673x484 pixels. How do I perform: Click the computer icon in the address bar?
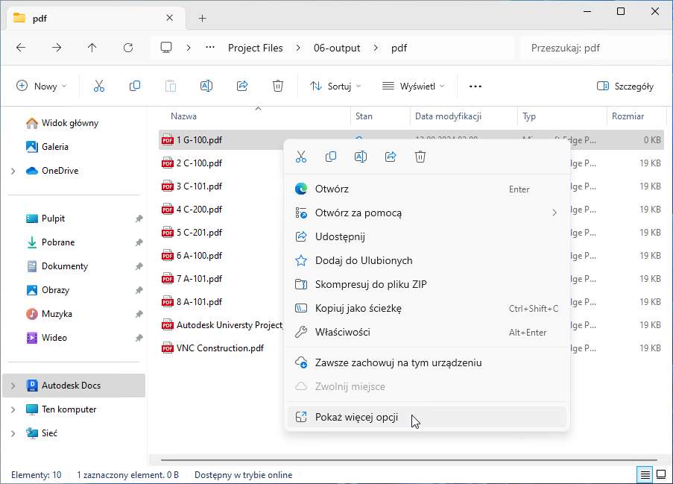point(166,47)
